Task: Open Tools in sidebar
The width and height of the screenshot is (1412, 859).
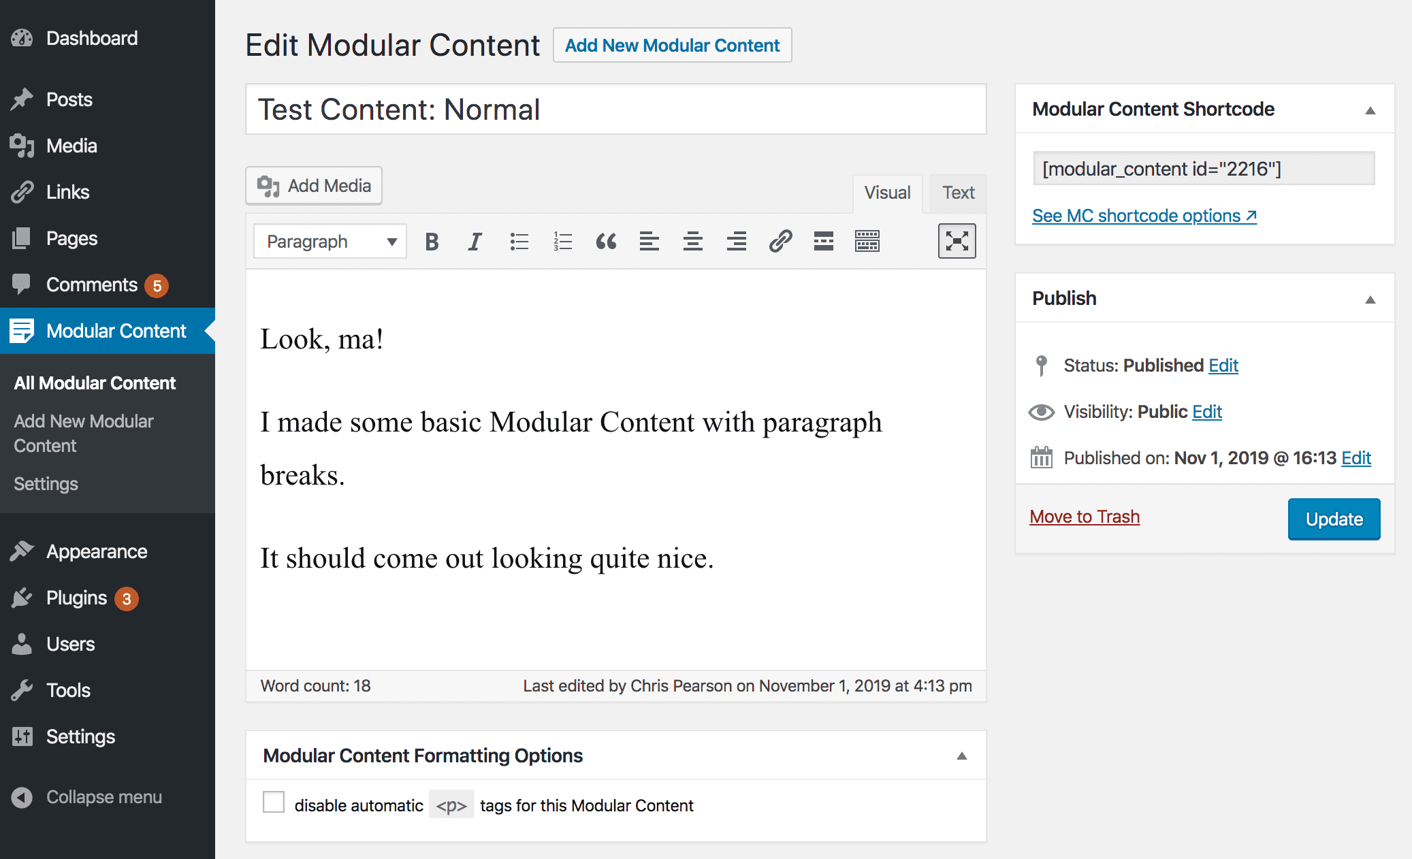Action: pos(108,690)
